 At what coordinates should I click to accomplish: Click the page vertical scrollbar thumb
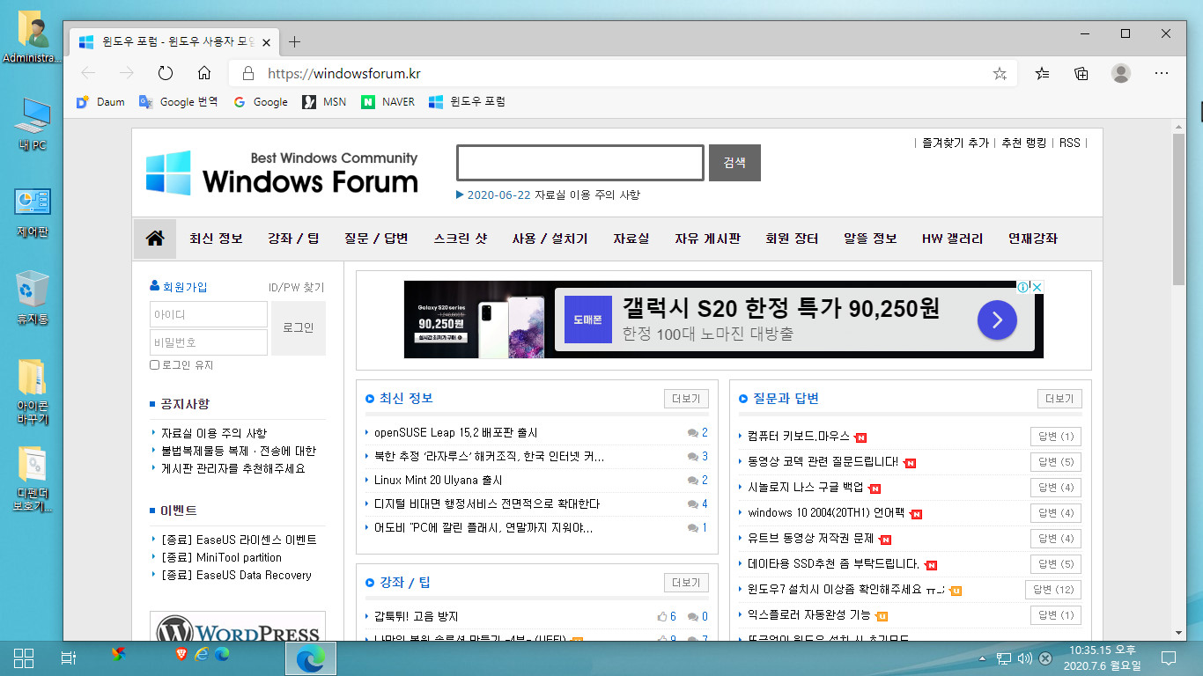click(x=1179, y=209)
